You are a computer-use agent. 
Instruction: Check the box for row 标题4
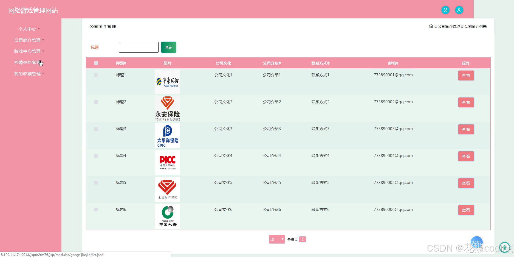[96, 156]
